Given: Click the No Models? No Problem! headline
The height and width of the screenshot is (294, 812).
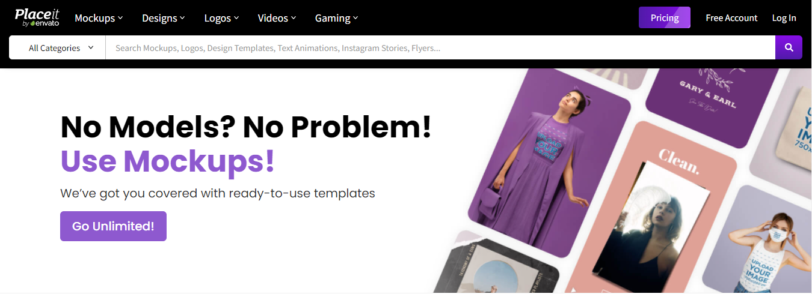Looking at the screenshot, I should coord(246,127).
